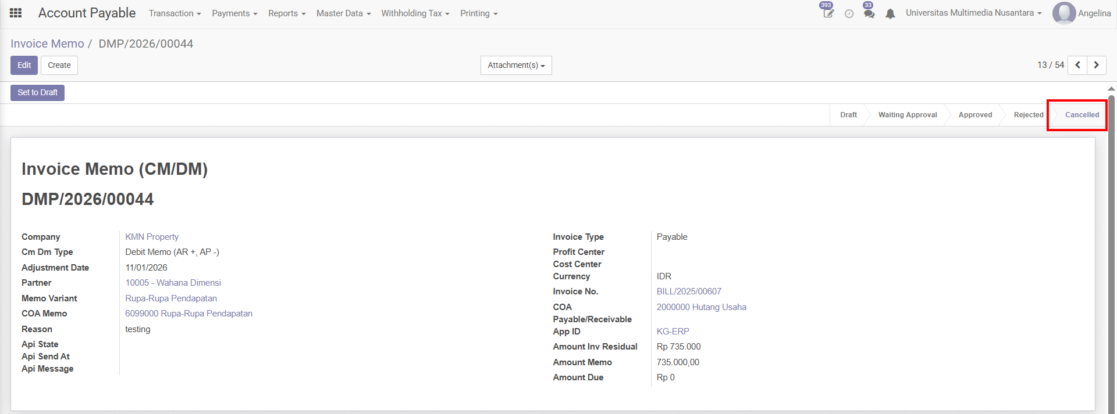The height and width of the screenshot is (414, 1117).
Task: Click Invoice Memo breadcrumb link
Action: pos(47,44)
